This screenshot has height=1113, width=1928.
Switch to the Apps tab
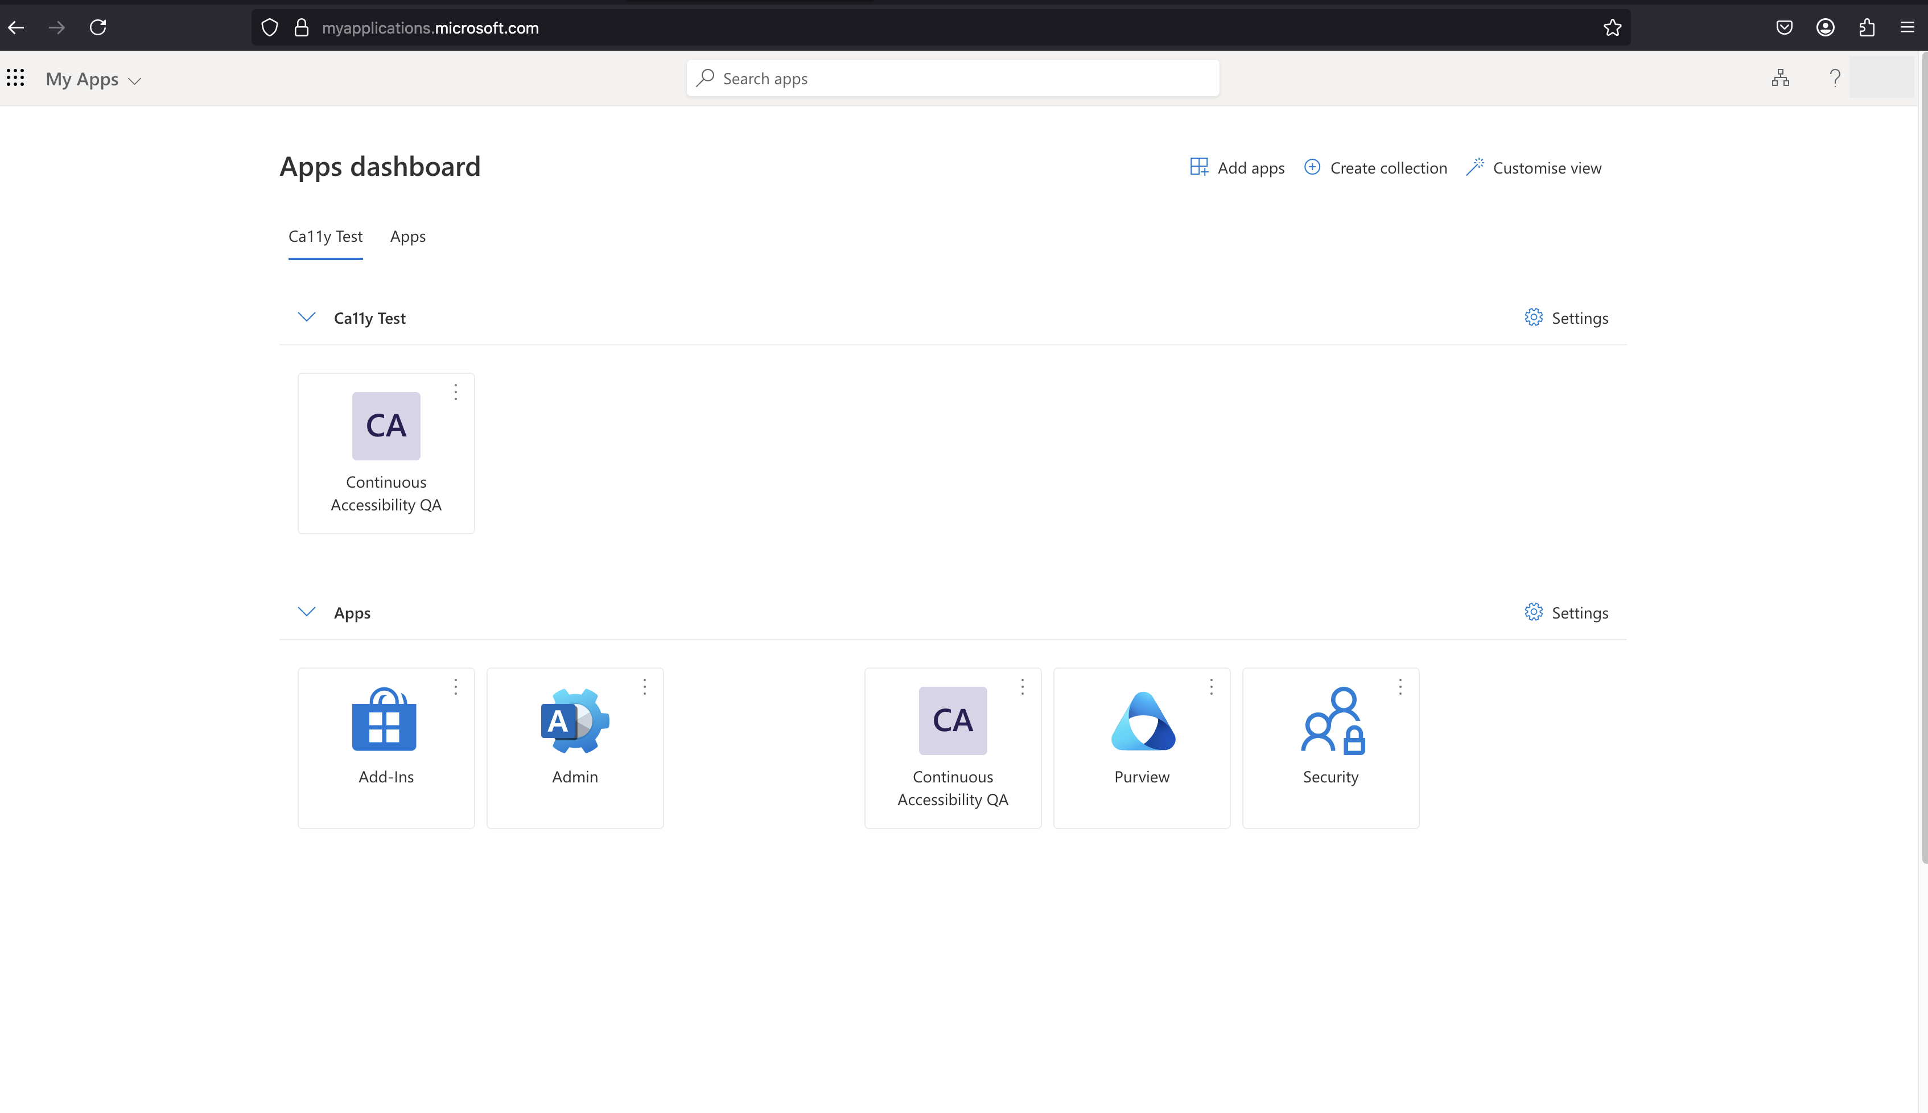(407, 236)
